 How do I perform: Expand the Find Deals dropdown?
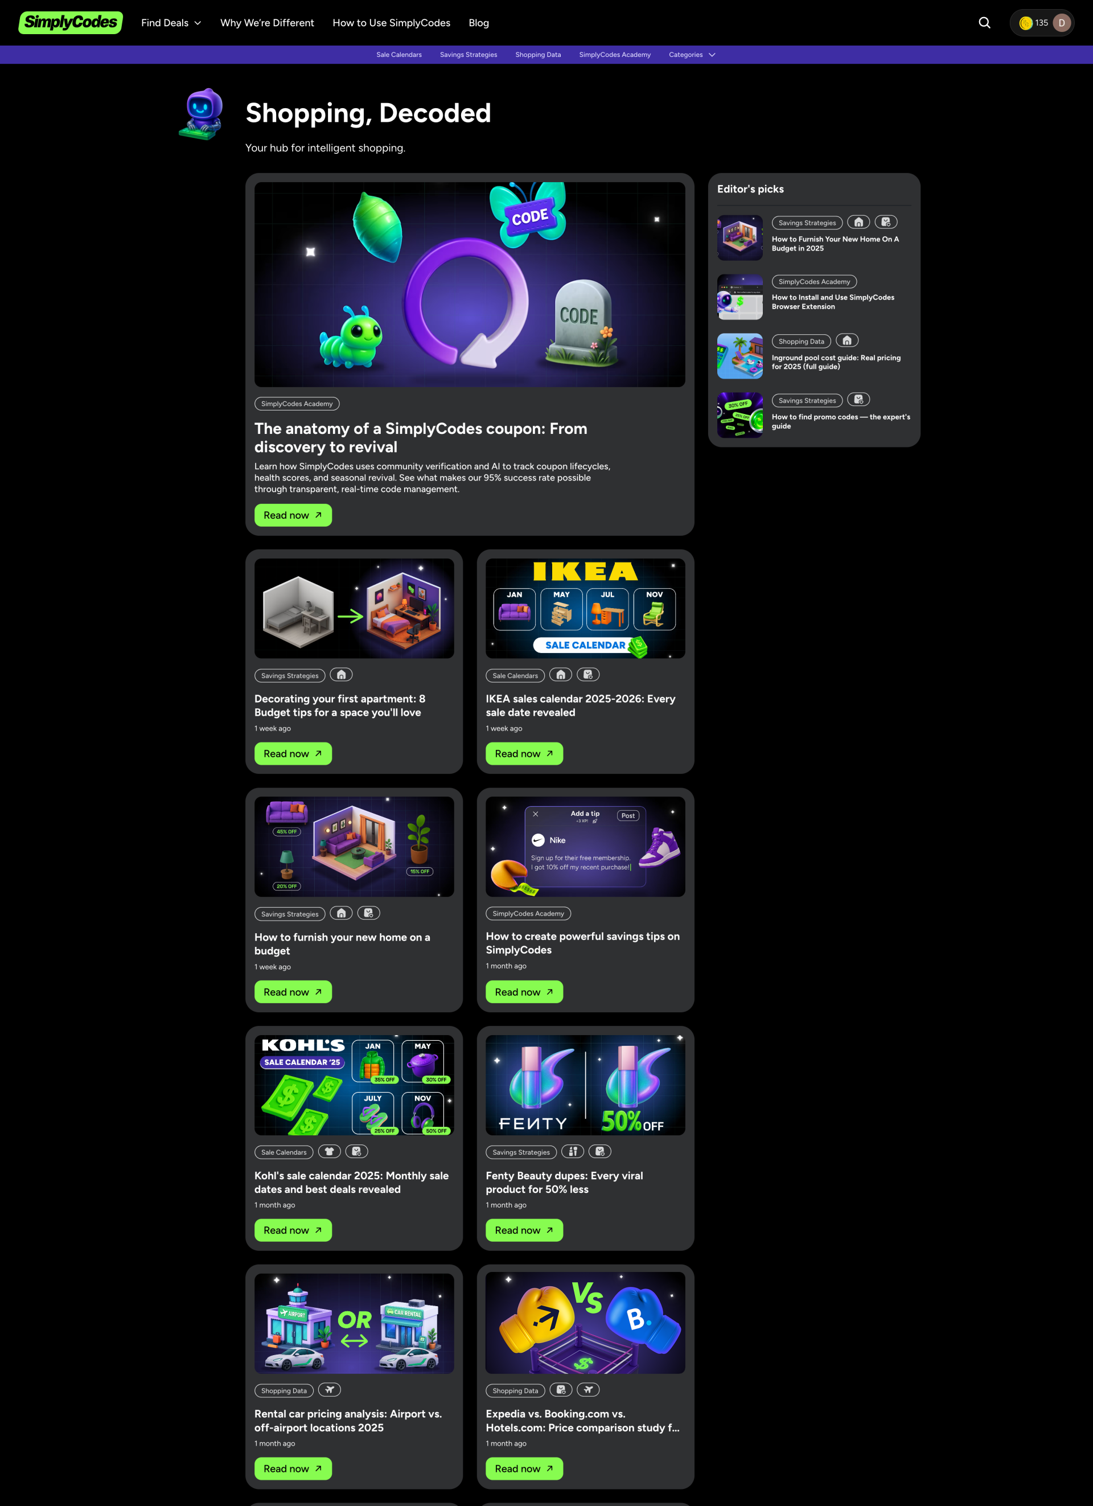click(x=171, y=23)
